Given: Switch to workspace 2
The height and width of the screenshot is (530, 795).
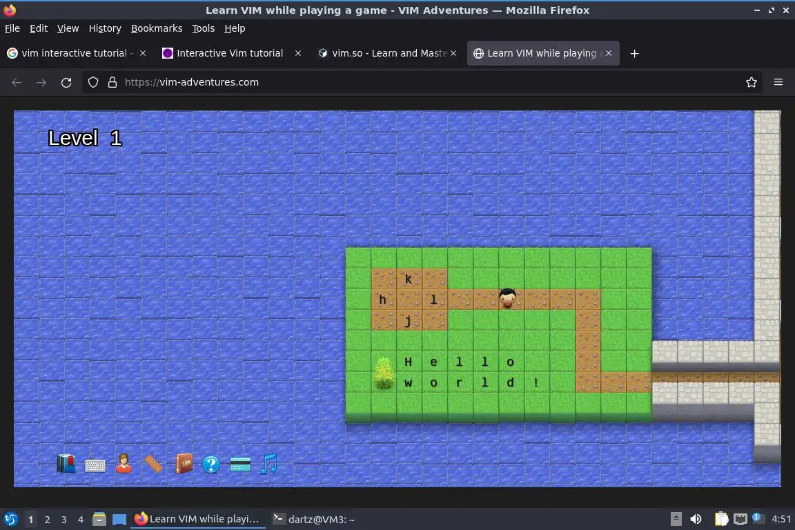Looking at the screenshot, I should 47,520.
